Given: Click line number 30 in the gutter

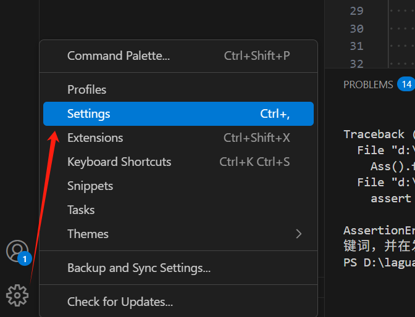Looking at the screenshot, I should (x=357, y=28).
